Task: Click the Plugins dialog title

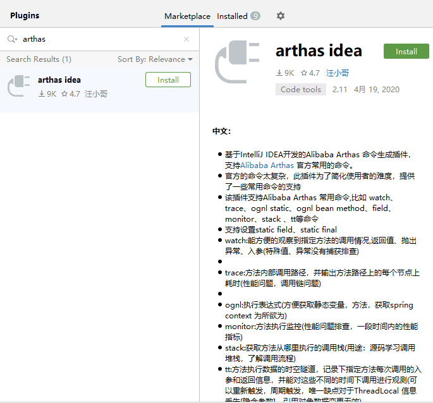Action: click(x=25, y=15)
